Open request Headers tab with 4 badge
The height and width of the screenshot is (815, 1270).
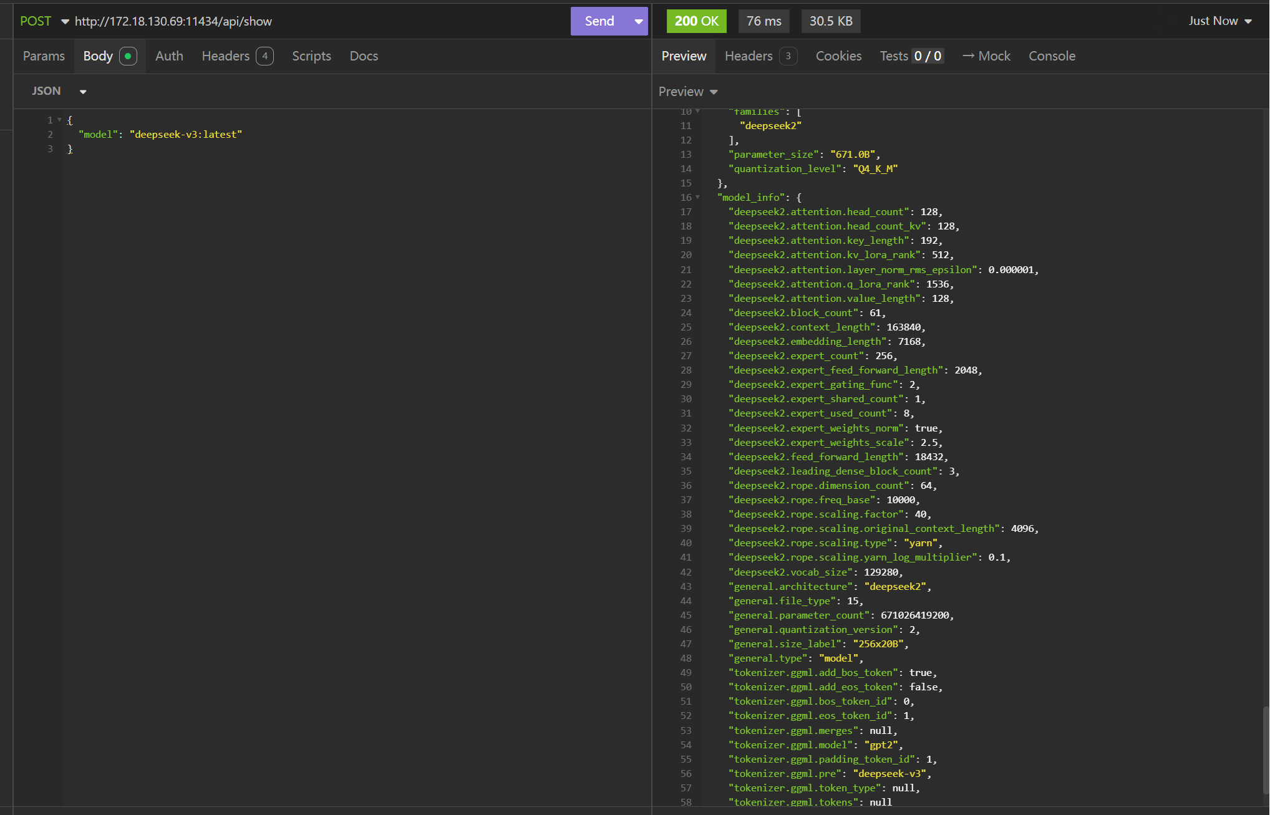[x=237, y=56]
